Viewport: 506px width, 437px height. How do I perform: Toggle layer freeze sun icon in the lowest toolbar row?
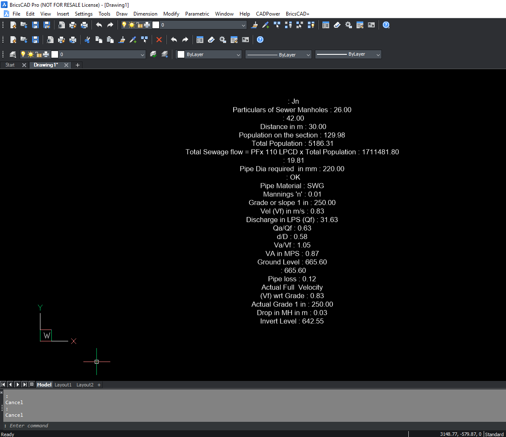(31, 54)
